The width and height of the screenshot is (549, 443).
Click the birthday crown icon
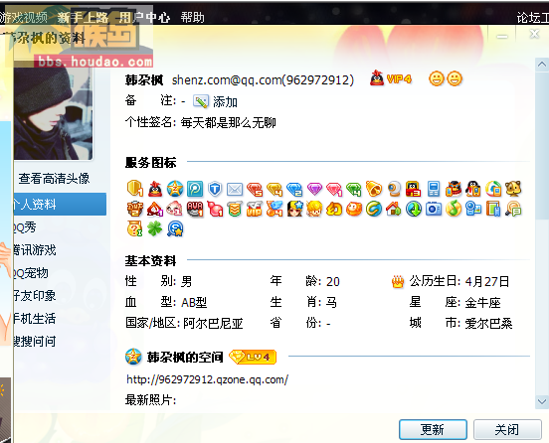pos(398,281)
